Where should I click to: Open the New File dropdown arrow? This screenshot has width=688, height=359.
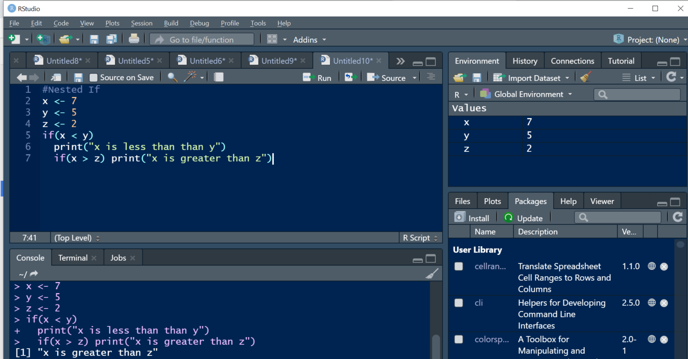coord(26,40)
